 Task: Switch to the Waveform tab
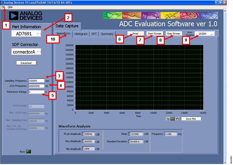coord(63,34)
